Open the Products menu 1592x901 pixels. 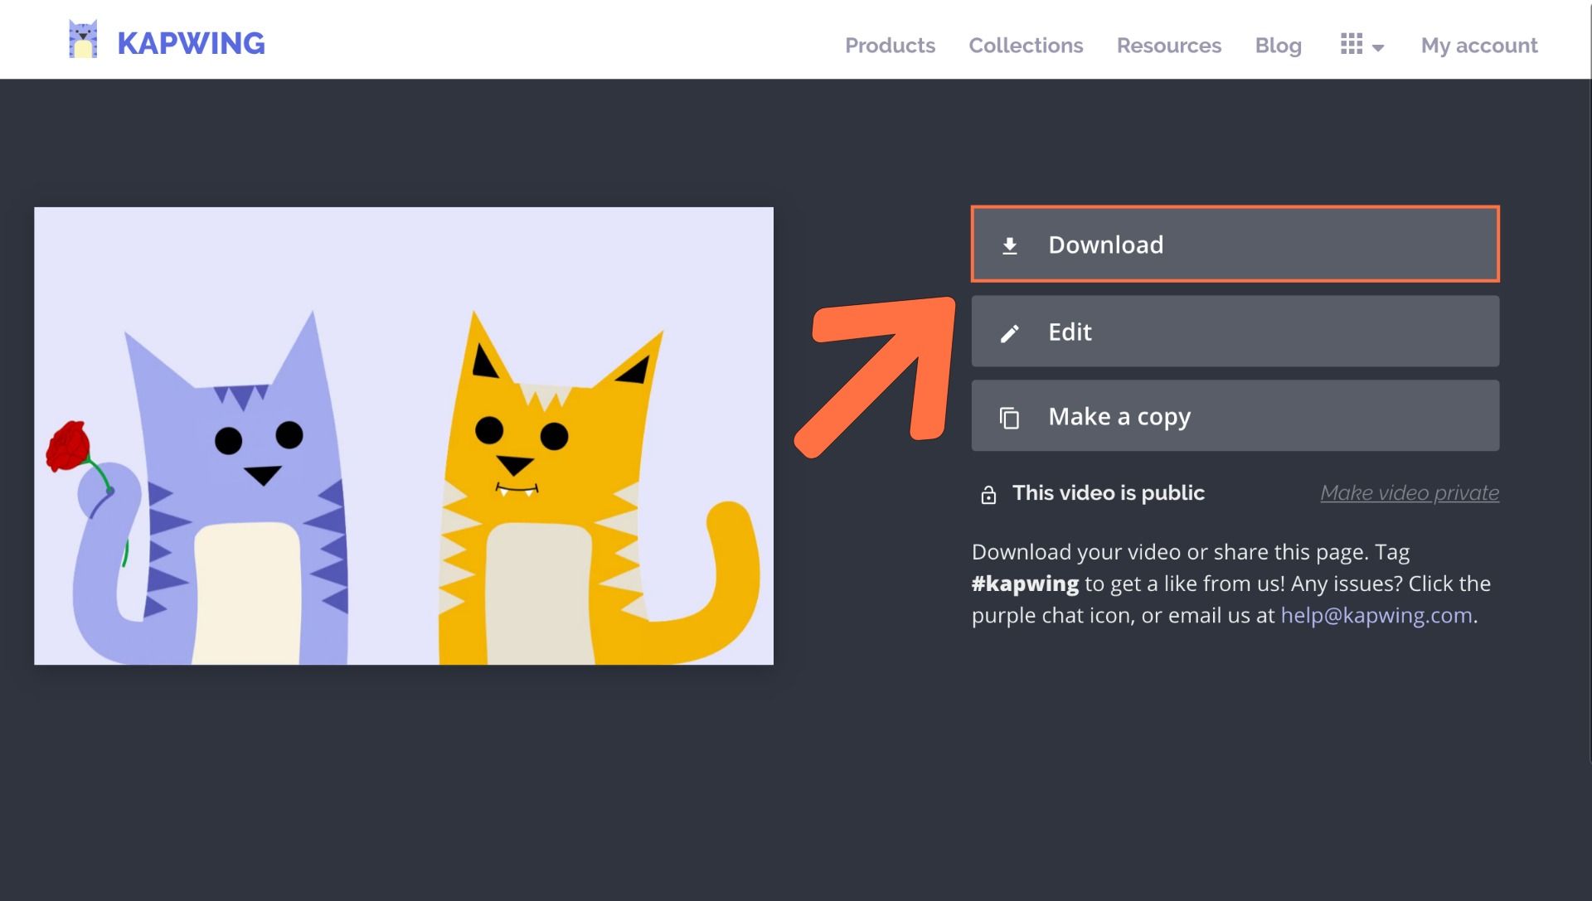pyautogui.click(x=890, y=46)
